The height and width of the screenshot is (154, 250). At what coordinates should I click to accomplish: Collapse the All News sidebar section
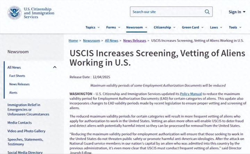55,67
